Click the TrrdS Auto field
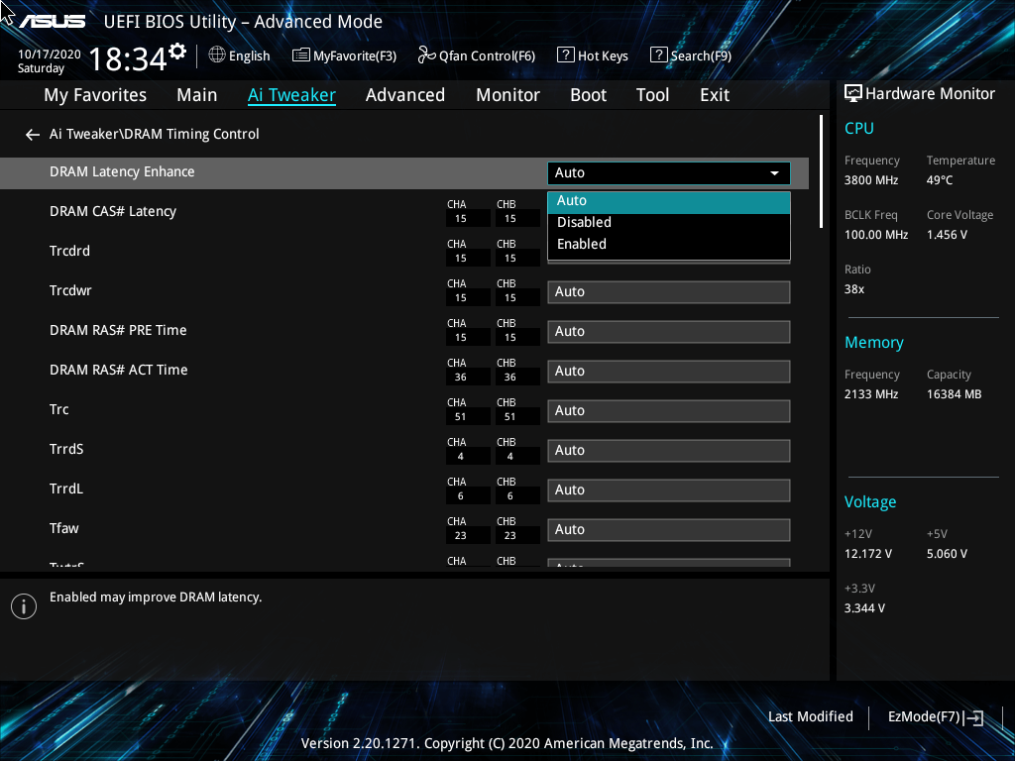Viewport: 1015px width, 761px height. tap(669, 451)
